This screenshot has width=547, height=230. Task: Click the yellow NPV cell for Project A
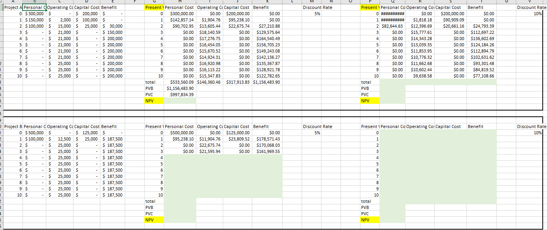tap(154, 100)
